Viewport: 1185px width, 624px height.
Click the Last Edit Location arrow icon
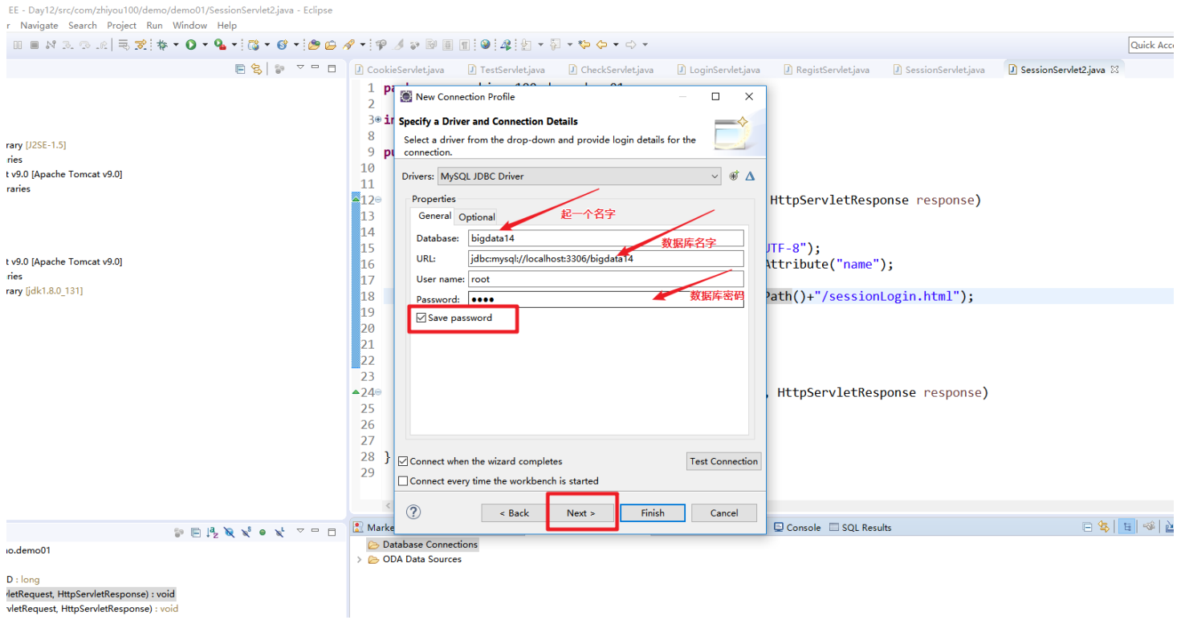584,45
